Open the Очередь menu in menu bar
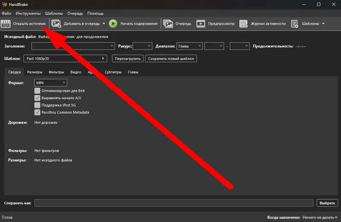Viewport: 341px width, 222px height. coord(75,13)
